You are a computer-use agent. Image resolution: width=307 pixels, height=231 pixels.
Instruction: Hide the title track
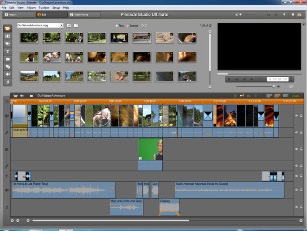[296, 176]
